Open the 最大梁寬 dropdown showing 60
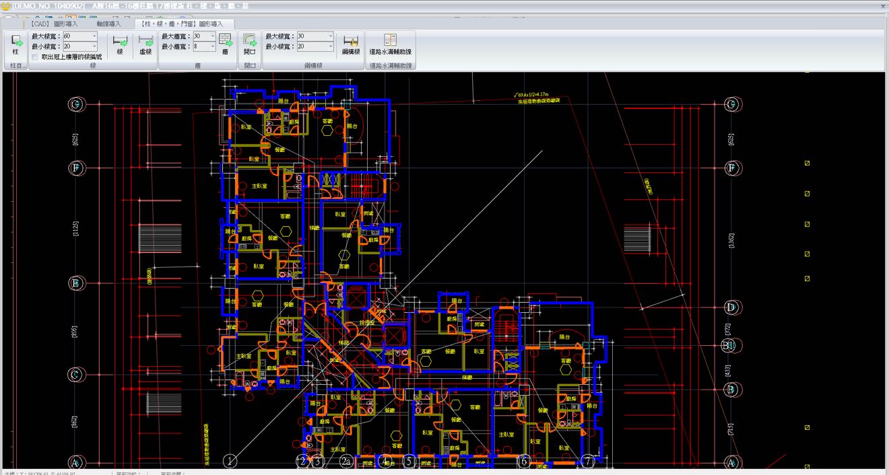Screen dimensions: 889x475 coord(94,36)
